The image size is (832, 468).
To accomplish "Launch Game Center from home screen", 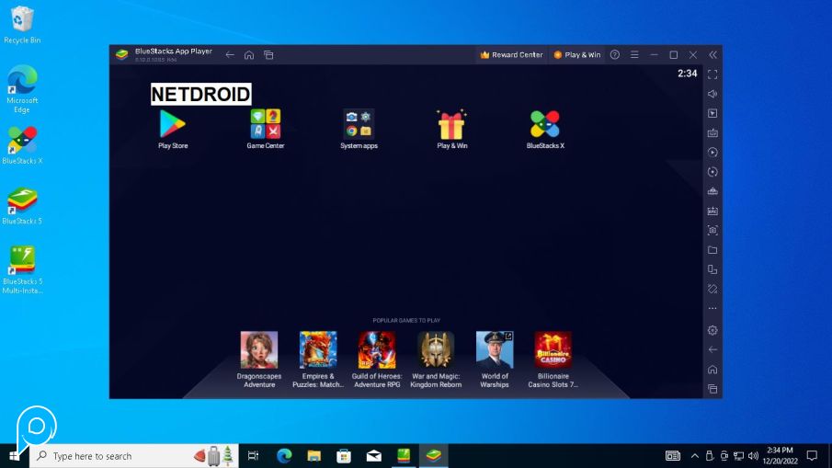I will pyautogui.click(x=265, y=124).
